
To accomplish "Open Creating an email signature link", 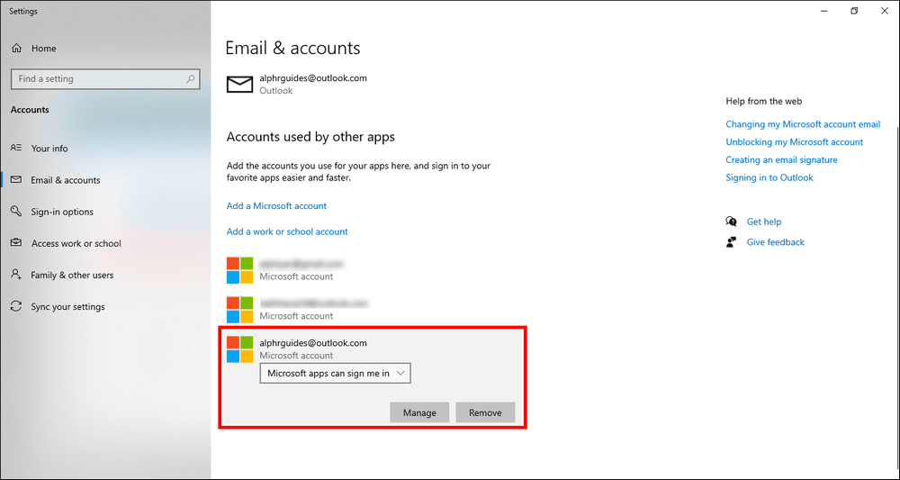I will pos(781,160).
